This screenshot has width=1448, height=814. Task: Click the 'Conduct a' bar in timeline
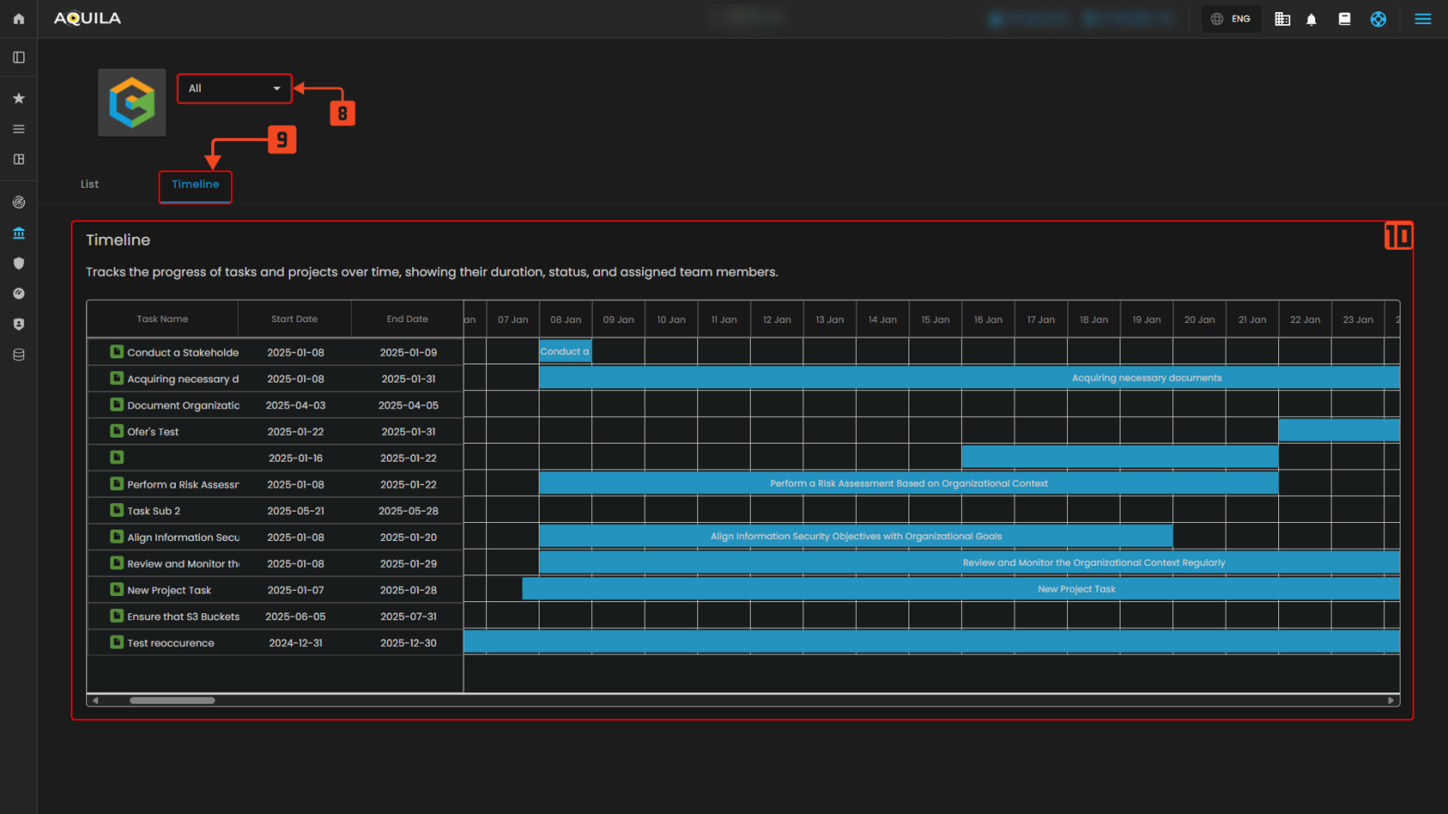coord(565,351)
